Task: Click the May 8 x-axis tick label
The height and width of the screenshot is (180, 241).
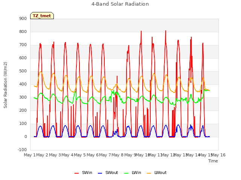Action: [117, 155]
